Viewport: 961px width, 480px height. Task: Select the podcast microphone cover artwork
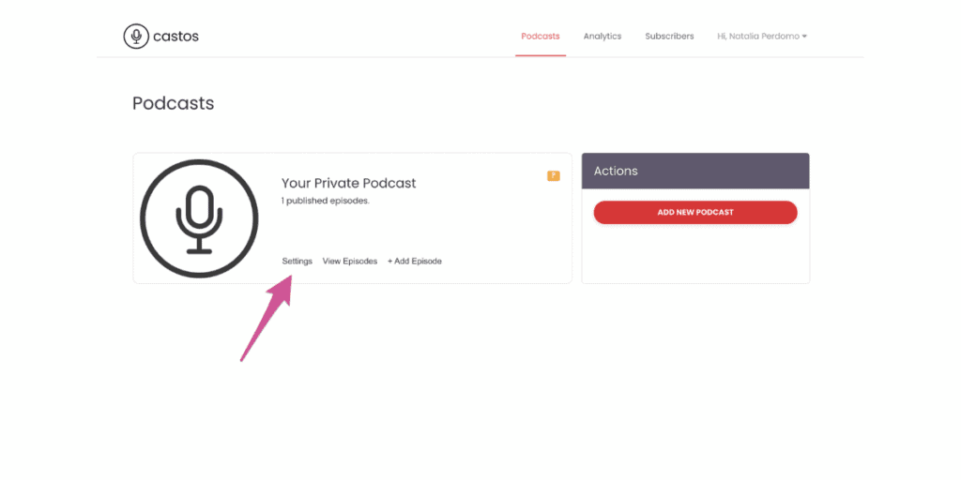(x=199, y=218)
